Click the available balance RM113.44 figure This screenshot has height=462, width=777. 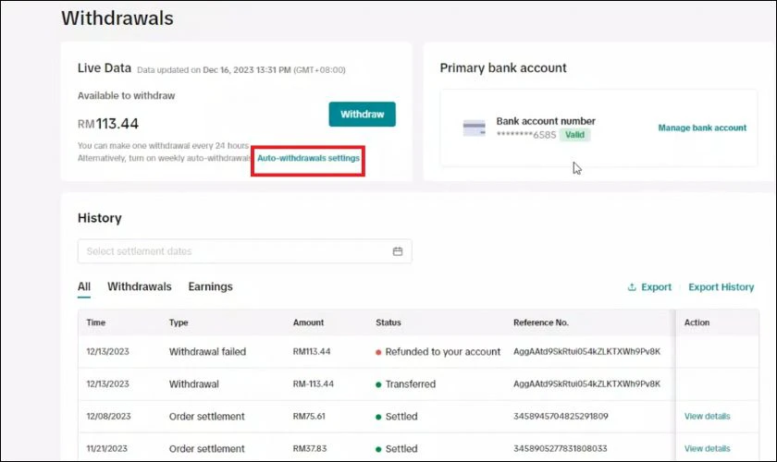point(108,123)
